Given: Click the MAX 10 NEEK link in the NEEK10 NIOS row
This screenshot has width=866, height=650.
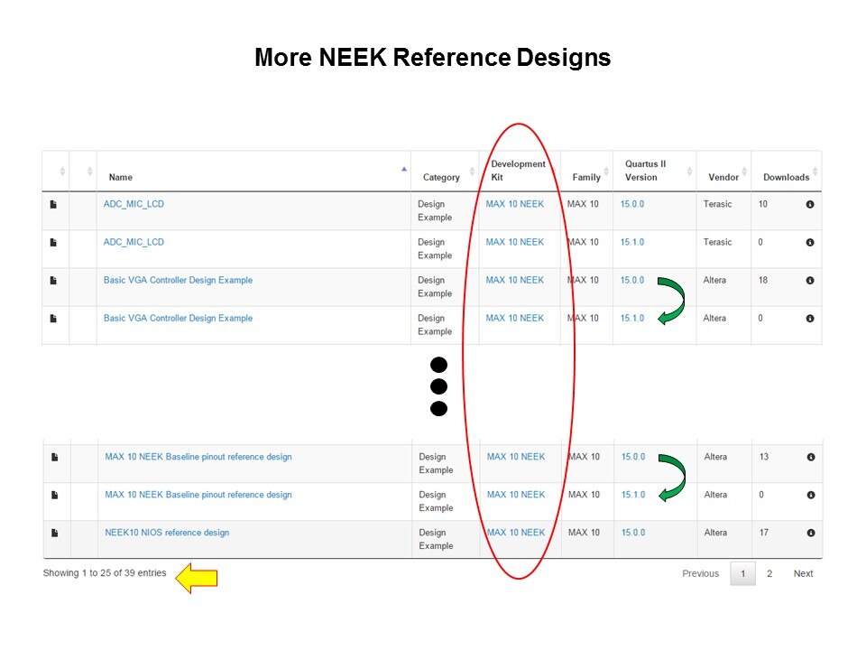Looking at the screenshot, I should [516, 533].
